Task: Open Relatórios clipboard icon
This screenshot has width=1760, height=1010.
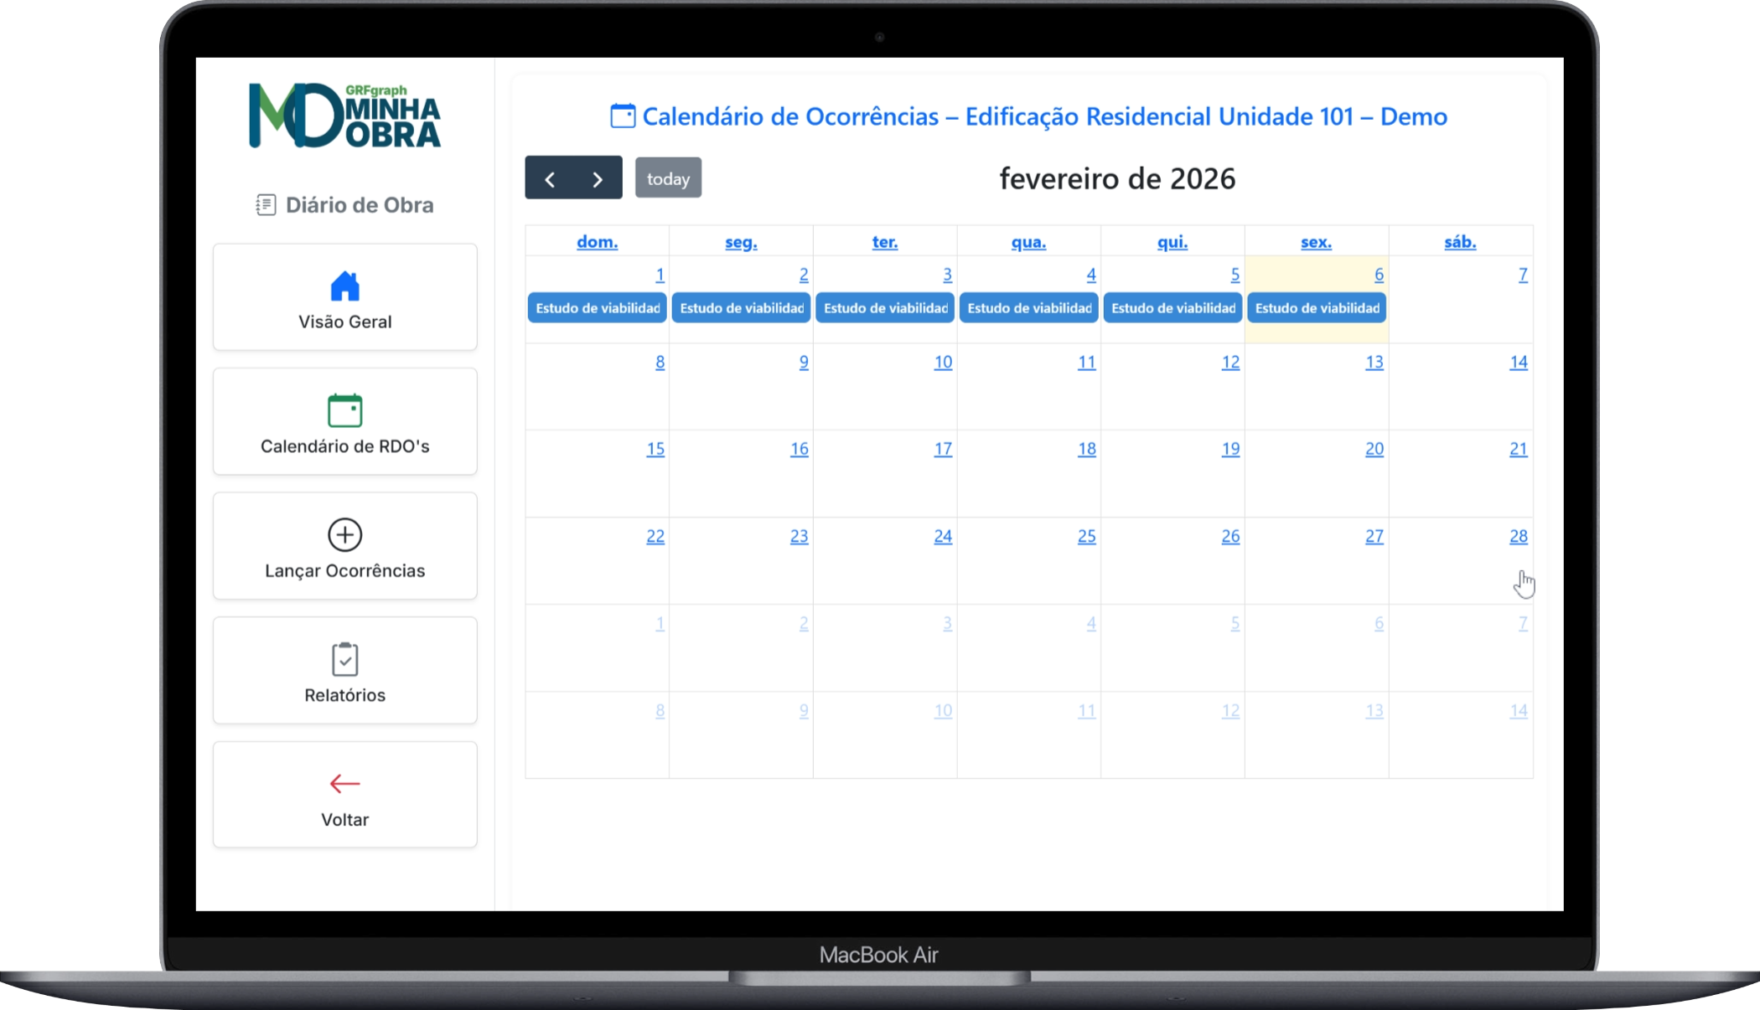Action: (x=344, y=659)
